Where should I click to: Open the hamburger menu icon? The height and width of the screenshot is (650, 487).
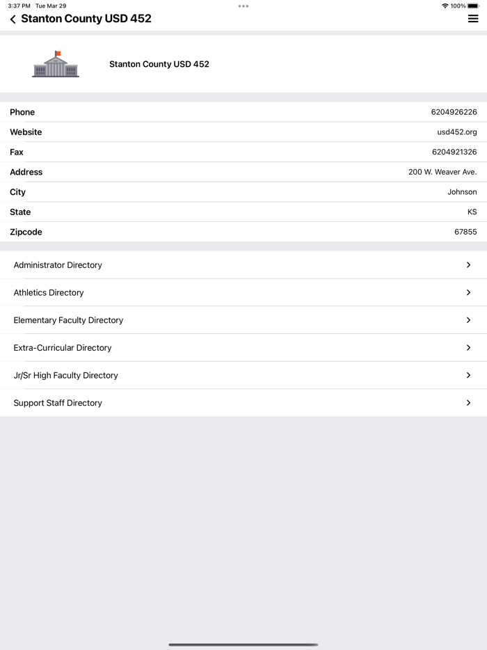click(473, 19)
